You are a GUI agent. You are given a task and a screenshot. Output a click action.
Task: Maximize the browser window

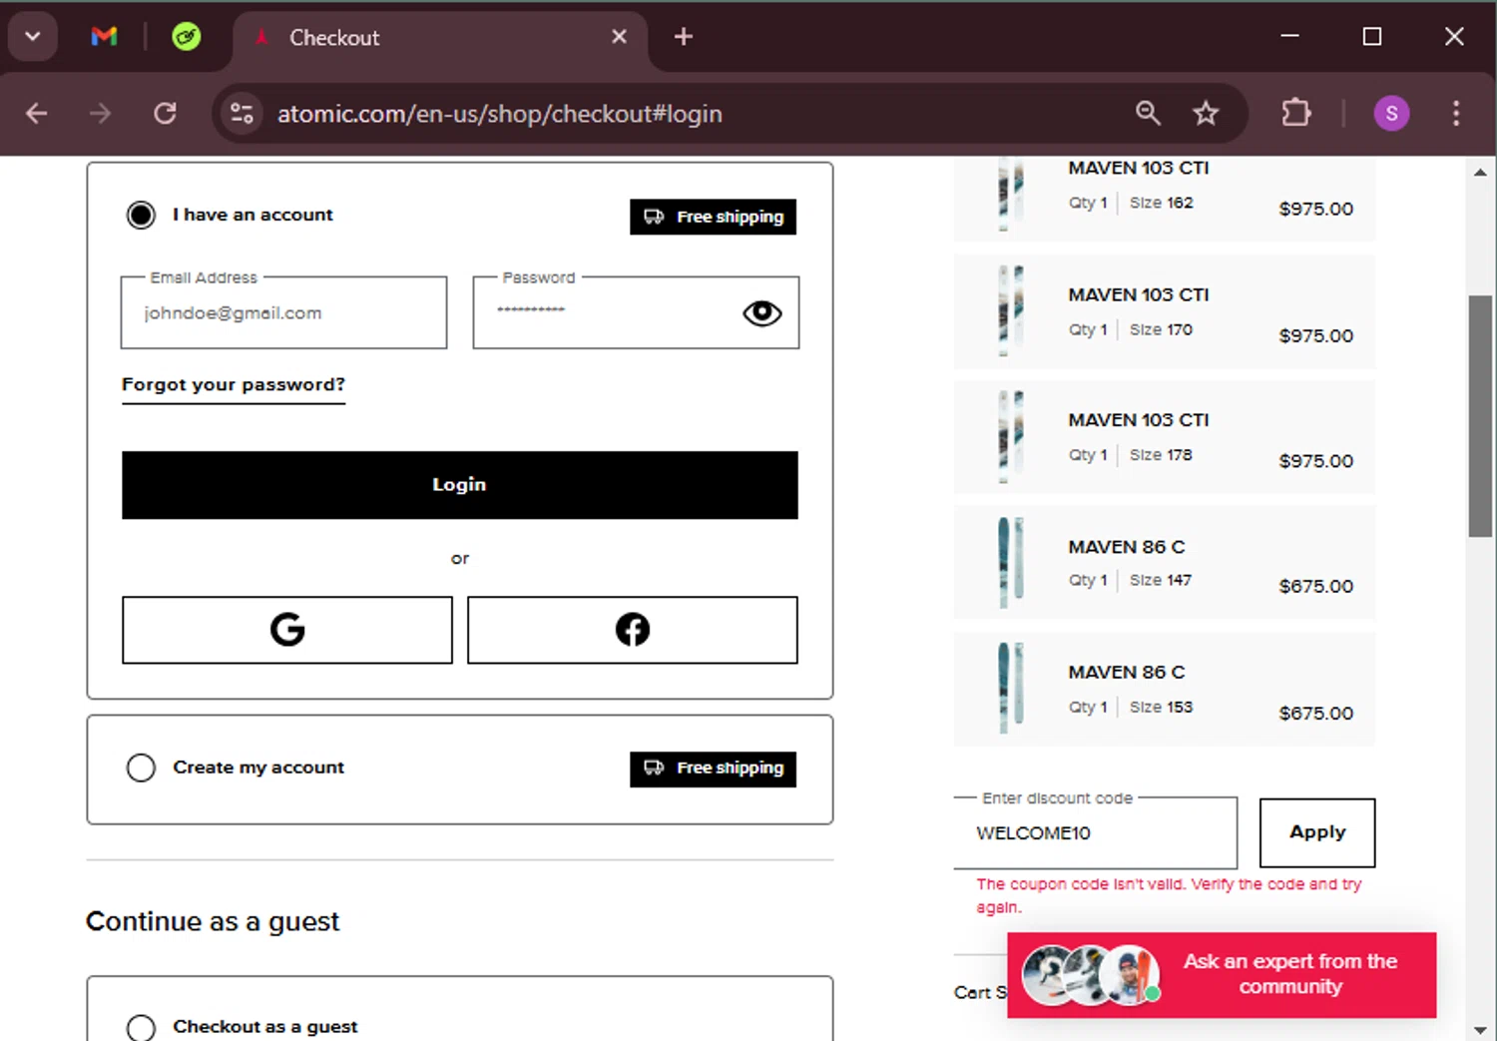[1372, 37]
